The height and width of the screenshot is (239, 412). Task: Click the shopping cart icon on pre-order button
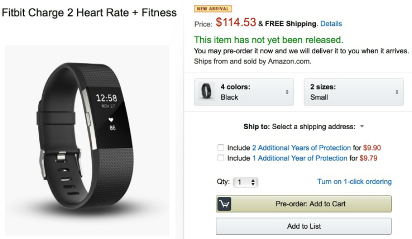(224, 204)
